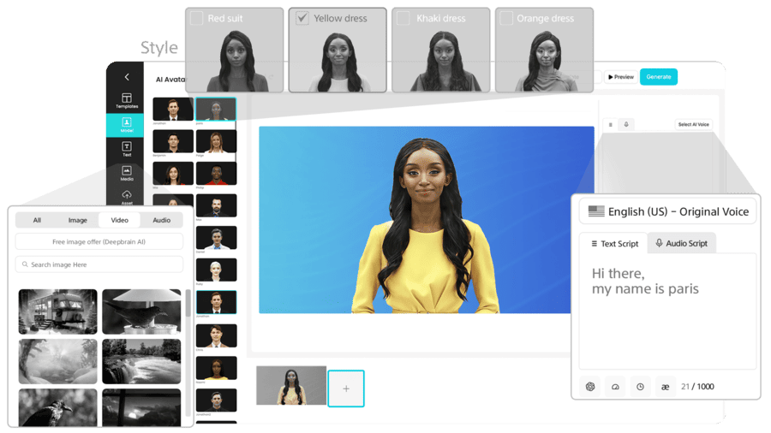Image resolution: width=771 pixels, height=433 pixels.
Task: Open the Select AI Voice dropdown
Action: pos(693,125)
